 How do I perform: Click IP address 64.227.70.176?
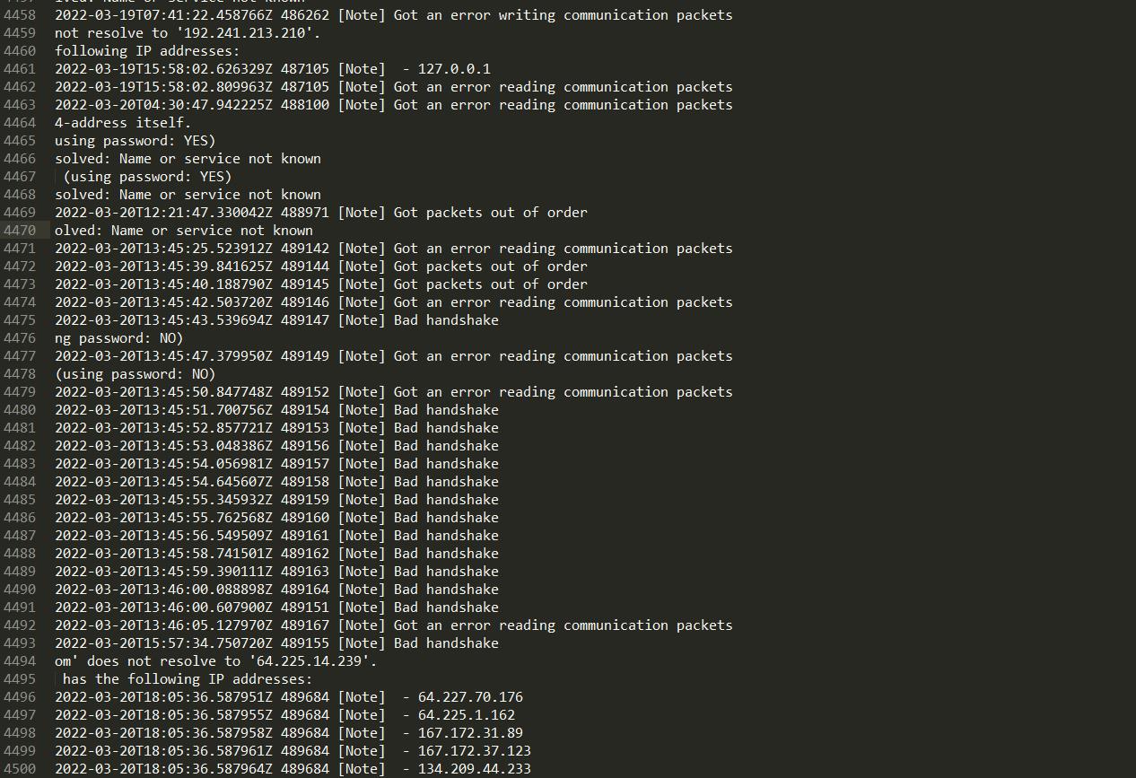click(470, 697)
